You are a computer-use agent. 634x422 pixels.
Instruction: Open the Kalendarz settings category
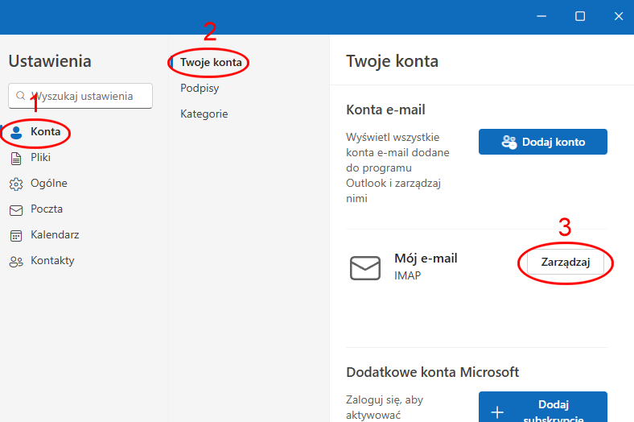tap(44, 235)
